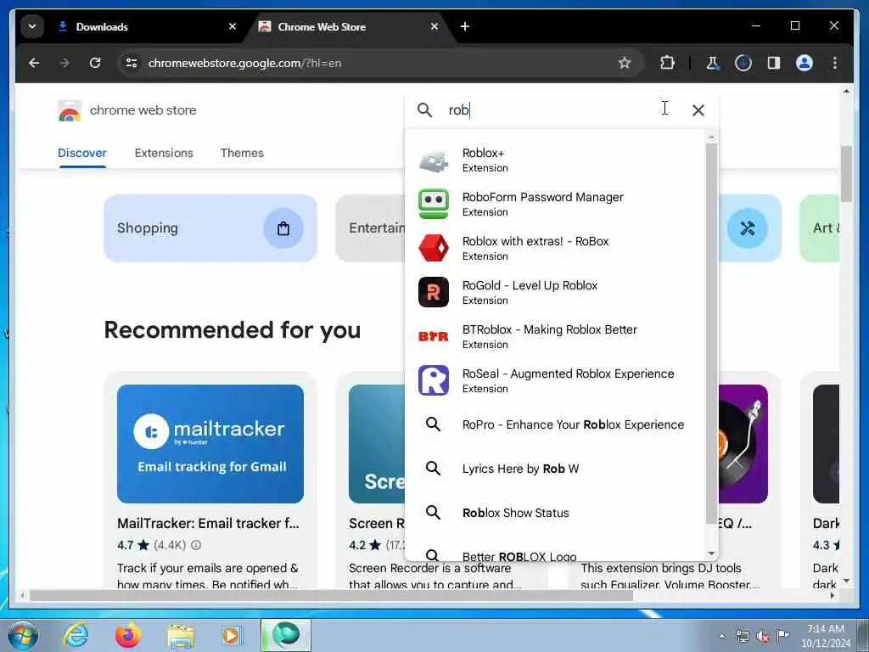Viewport: 869px width, 652px height.
Task: Open Chrome Labs flask icon
Action: click(x=713, y=63)
